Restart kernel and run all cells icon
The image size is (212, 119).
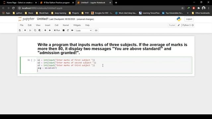(x=72, y=30)
